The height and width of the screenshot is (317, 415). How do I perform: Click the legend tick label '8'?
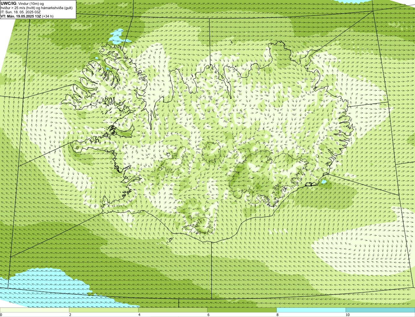277,315
